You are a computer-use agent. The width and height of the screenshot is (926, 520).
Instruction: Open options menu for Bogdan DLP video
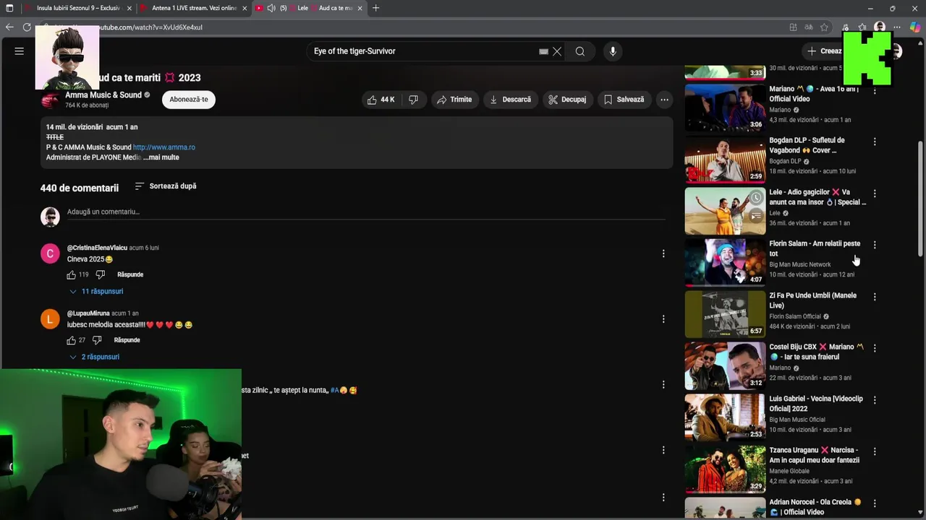point(875,142)
